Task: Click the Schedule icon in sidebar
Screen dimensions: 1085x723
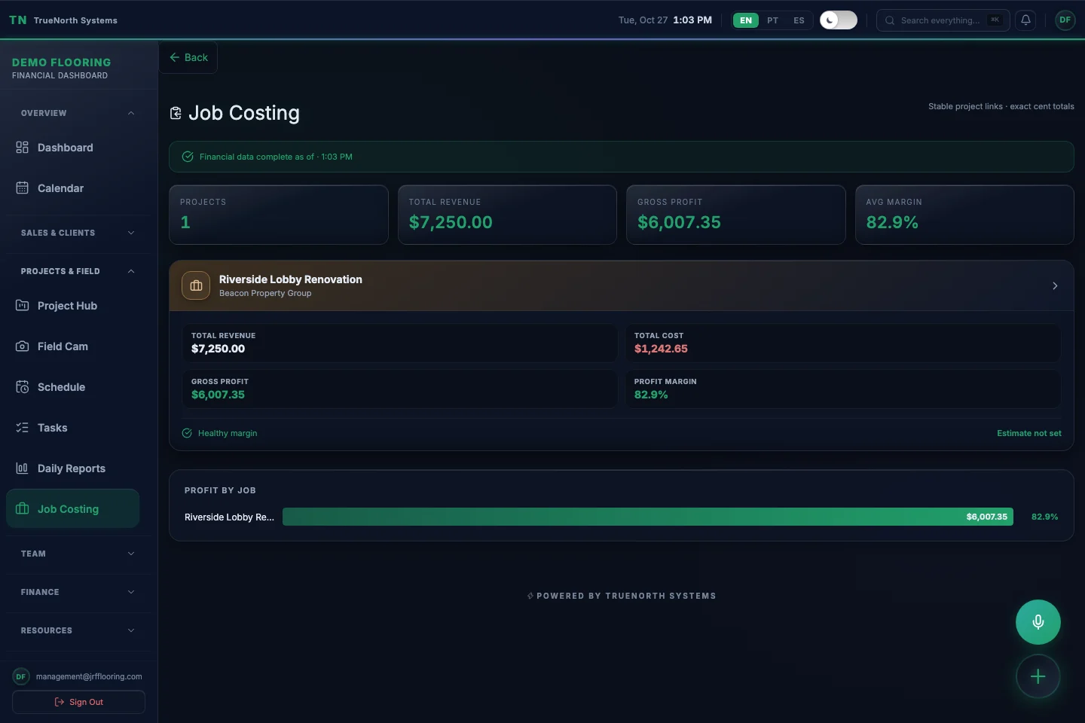Action: pyautogui.click(x=22, y=387)
